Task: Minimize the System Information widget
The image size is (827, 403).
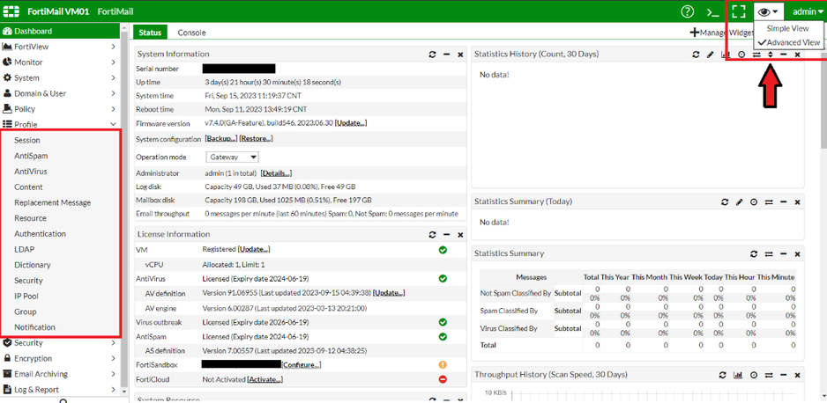Action: coord(446,55)
